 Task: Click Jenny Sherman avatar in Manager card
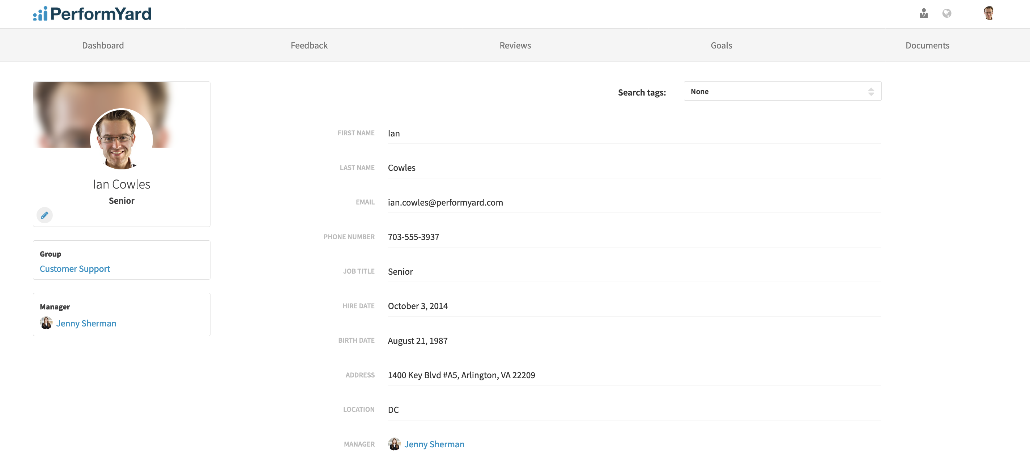coord(46,323)
